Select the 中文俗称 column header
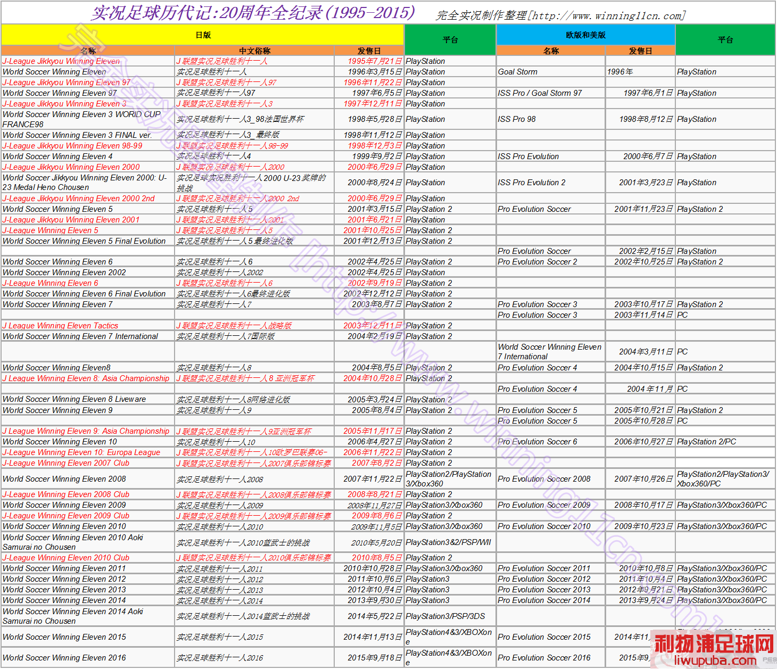The width and height of the screenshot is (777, 669). tap(254, 51)
